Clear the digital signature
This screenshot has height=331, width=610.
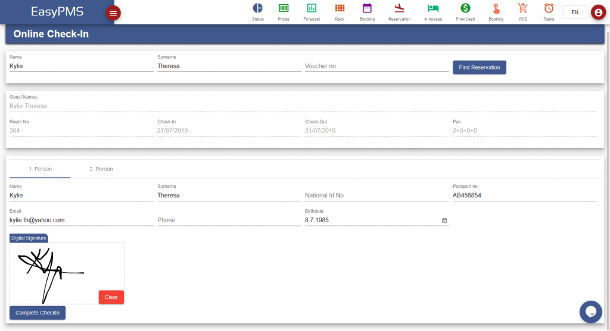(x=111, y=297)
